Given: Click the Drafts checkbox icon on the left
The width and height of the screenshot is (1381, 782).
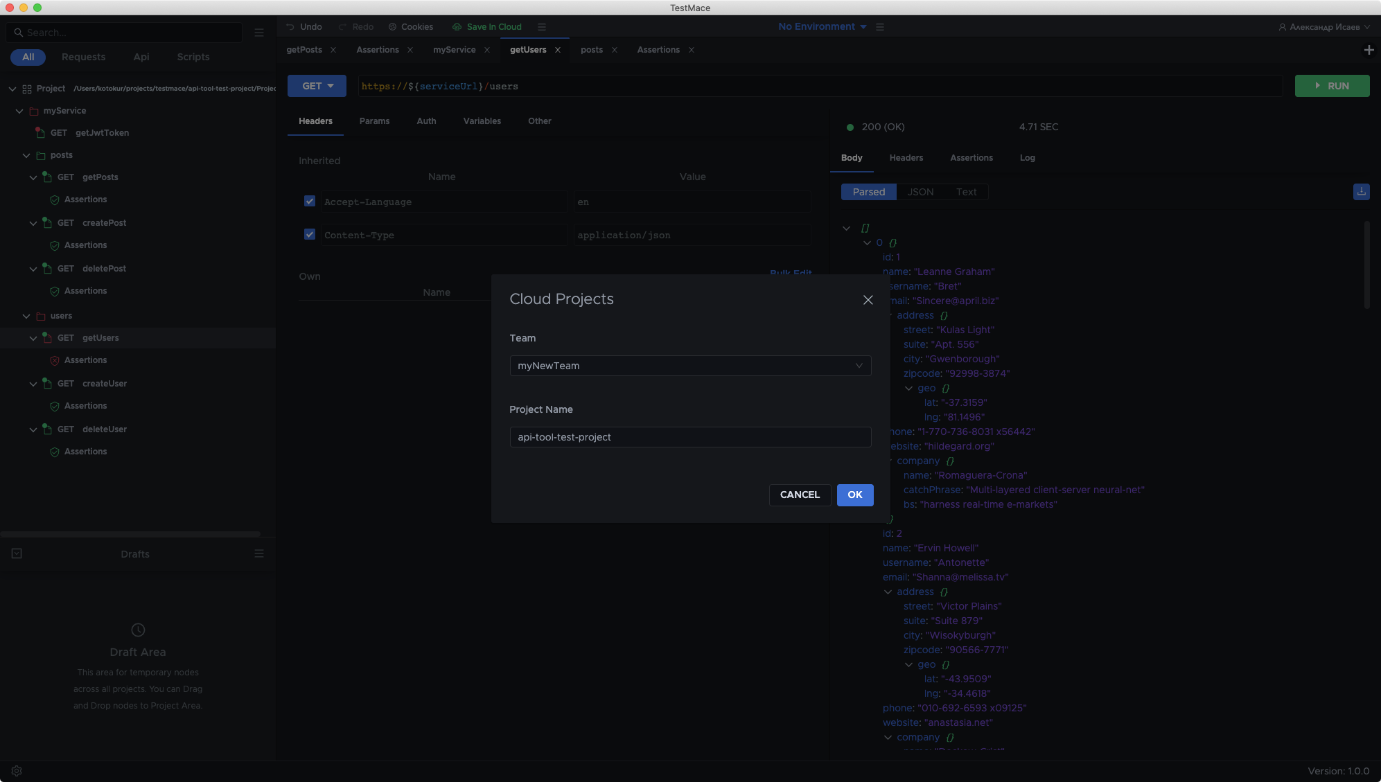Looking at the screenshot, I should 17,553.
